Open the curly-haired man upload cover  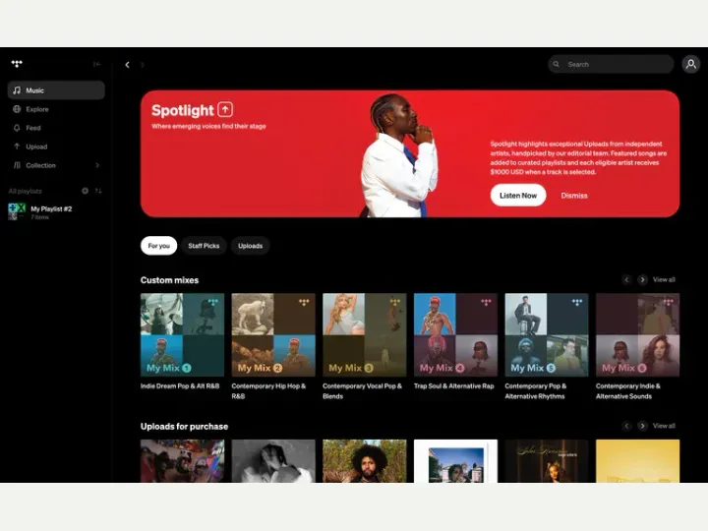click(x=365, y=461)
